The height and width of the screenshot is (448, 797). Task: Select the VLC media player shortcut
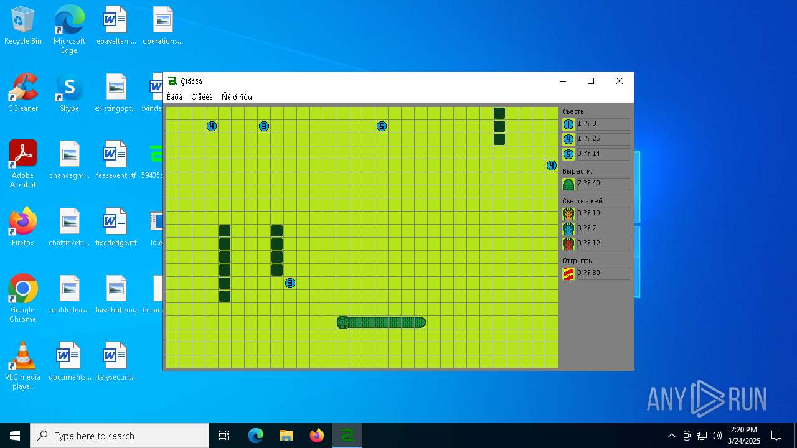click(23, 366)
